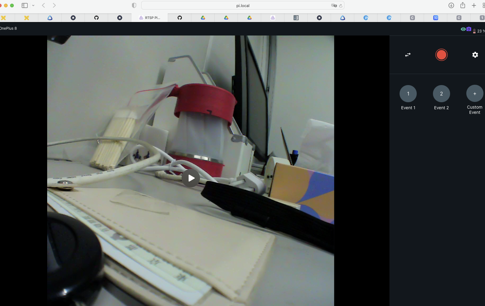Open the Share menu in Safari

click(x=463, y=5)
